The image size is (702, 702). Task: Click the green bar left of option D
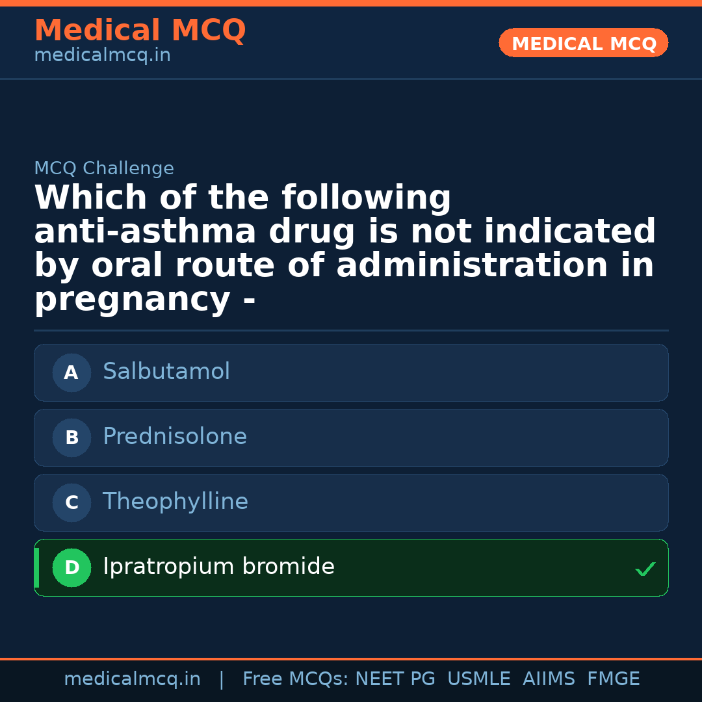[36, 567]
